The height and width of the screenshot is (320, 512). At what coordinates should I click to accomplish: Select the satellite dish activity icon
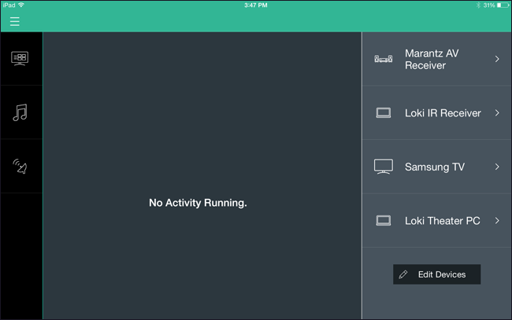pos(20,166)
